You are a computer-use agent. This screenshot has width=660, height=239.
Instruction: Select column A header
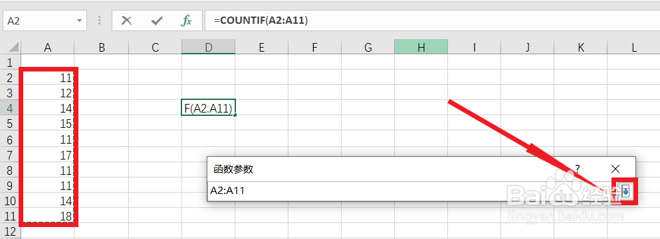point(48,48)
